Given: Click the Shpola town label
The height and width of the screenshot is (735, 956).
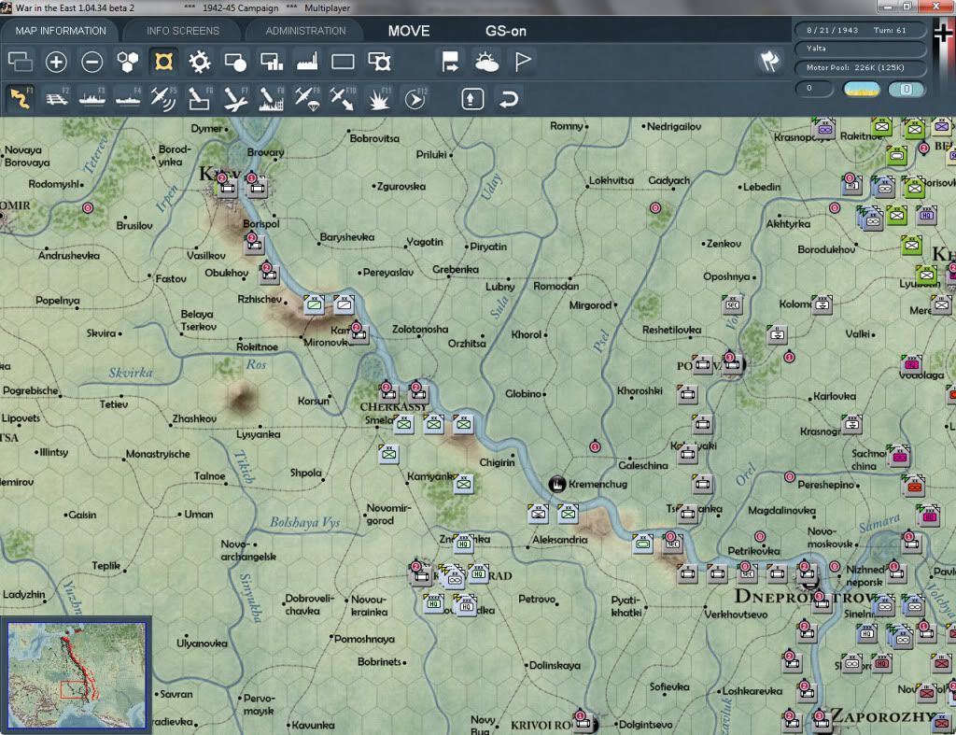Looking at the screenshot, I should [x=306, y=473].
